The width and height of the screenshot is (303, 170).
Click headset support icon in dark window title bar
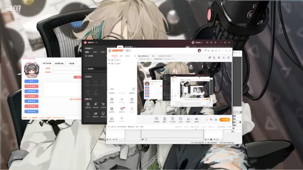(x=207, y=42)
